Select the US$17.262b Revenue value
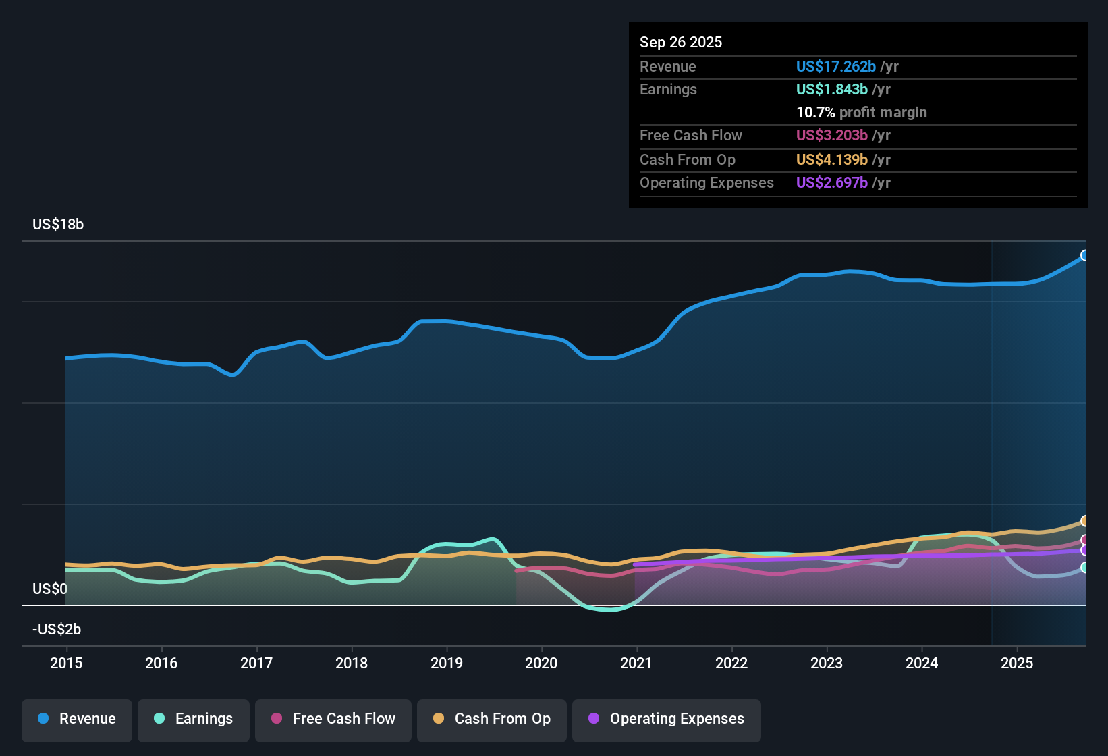The width and height of the screenshot is (1108, 756). tap(835, 66)
